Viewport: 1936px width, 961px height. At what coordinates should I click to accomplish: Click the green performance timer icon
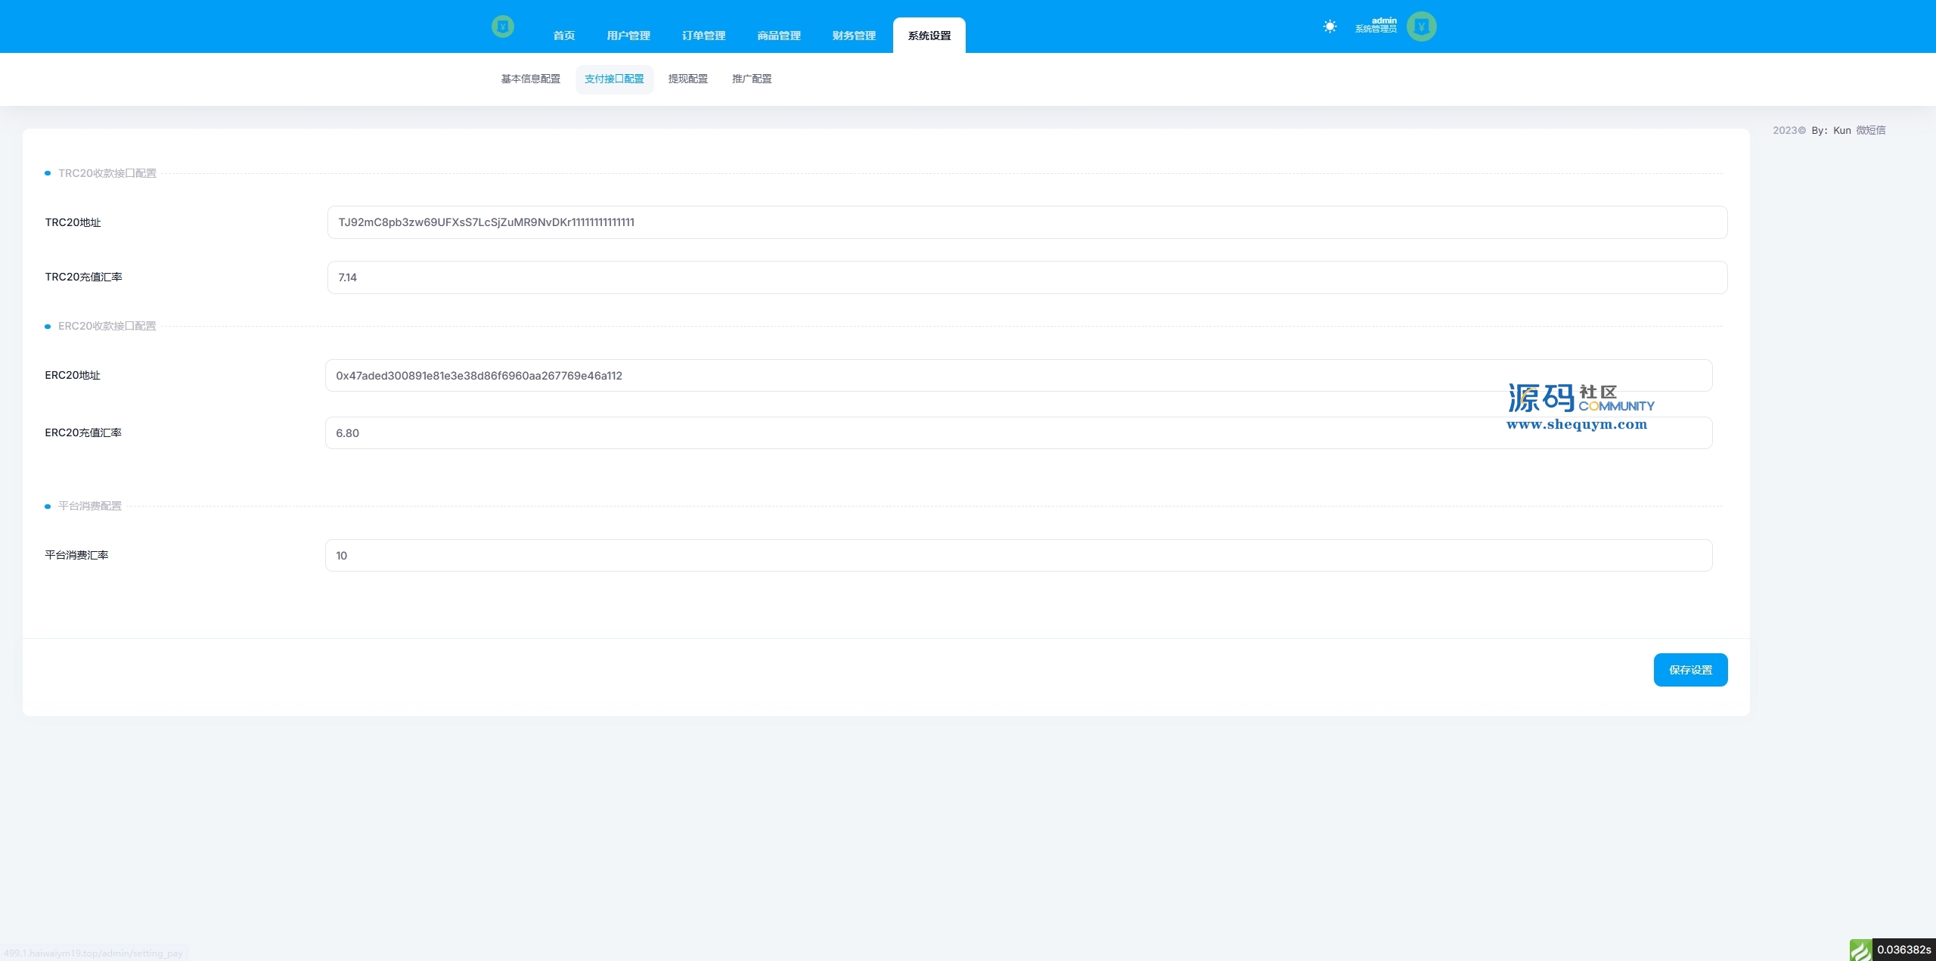(1860, 949)
